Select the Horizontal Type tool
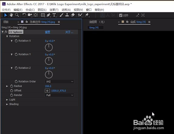The height and width of the screenshot is (134, 174). pos(54,15)
